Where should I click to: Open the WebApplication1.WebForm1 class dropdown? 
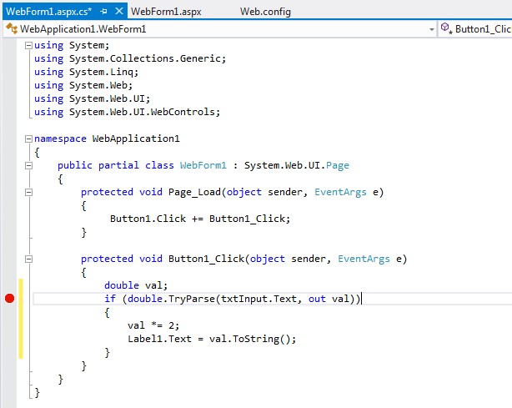[432, 29]
